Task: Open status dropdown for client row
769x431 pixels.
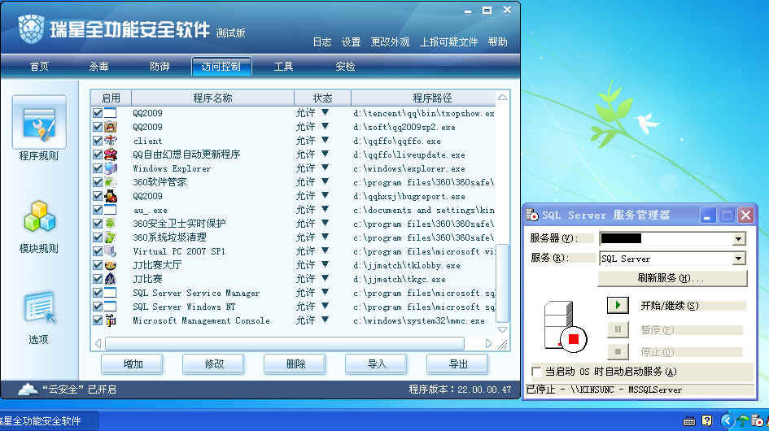Action: pyautogui.click(x=325, y=140)
